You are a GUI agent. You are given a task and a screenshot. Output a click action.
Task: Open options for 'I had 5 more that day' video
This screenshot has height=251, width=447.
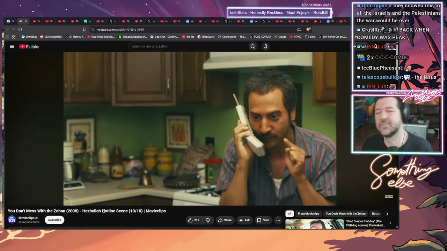(390, 222)
